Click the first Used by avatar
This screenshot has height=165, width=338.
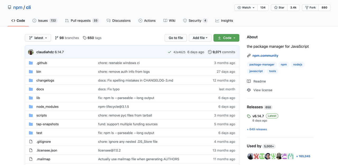250,156
